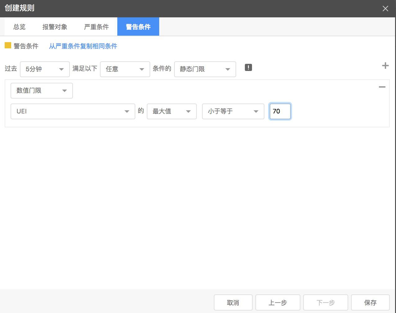
Task: Open the 小于等于 comparison dropdown
Action: coord(233,111)
